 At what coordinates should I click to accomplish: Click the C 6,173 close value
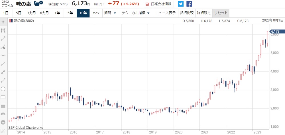(243, 21)
